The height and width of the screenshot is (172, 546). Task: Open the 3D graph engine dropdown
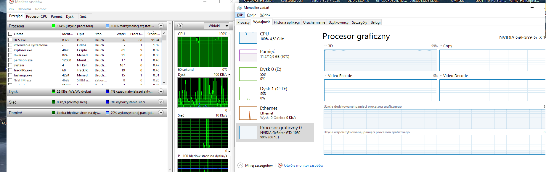click(x=326, y=46)
